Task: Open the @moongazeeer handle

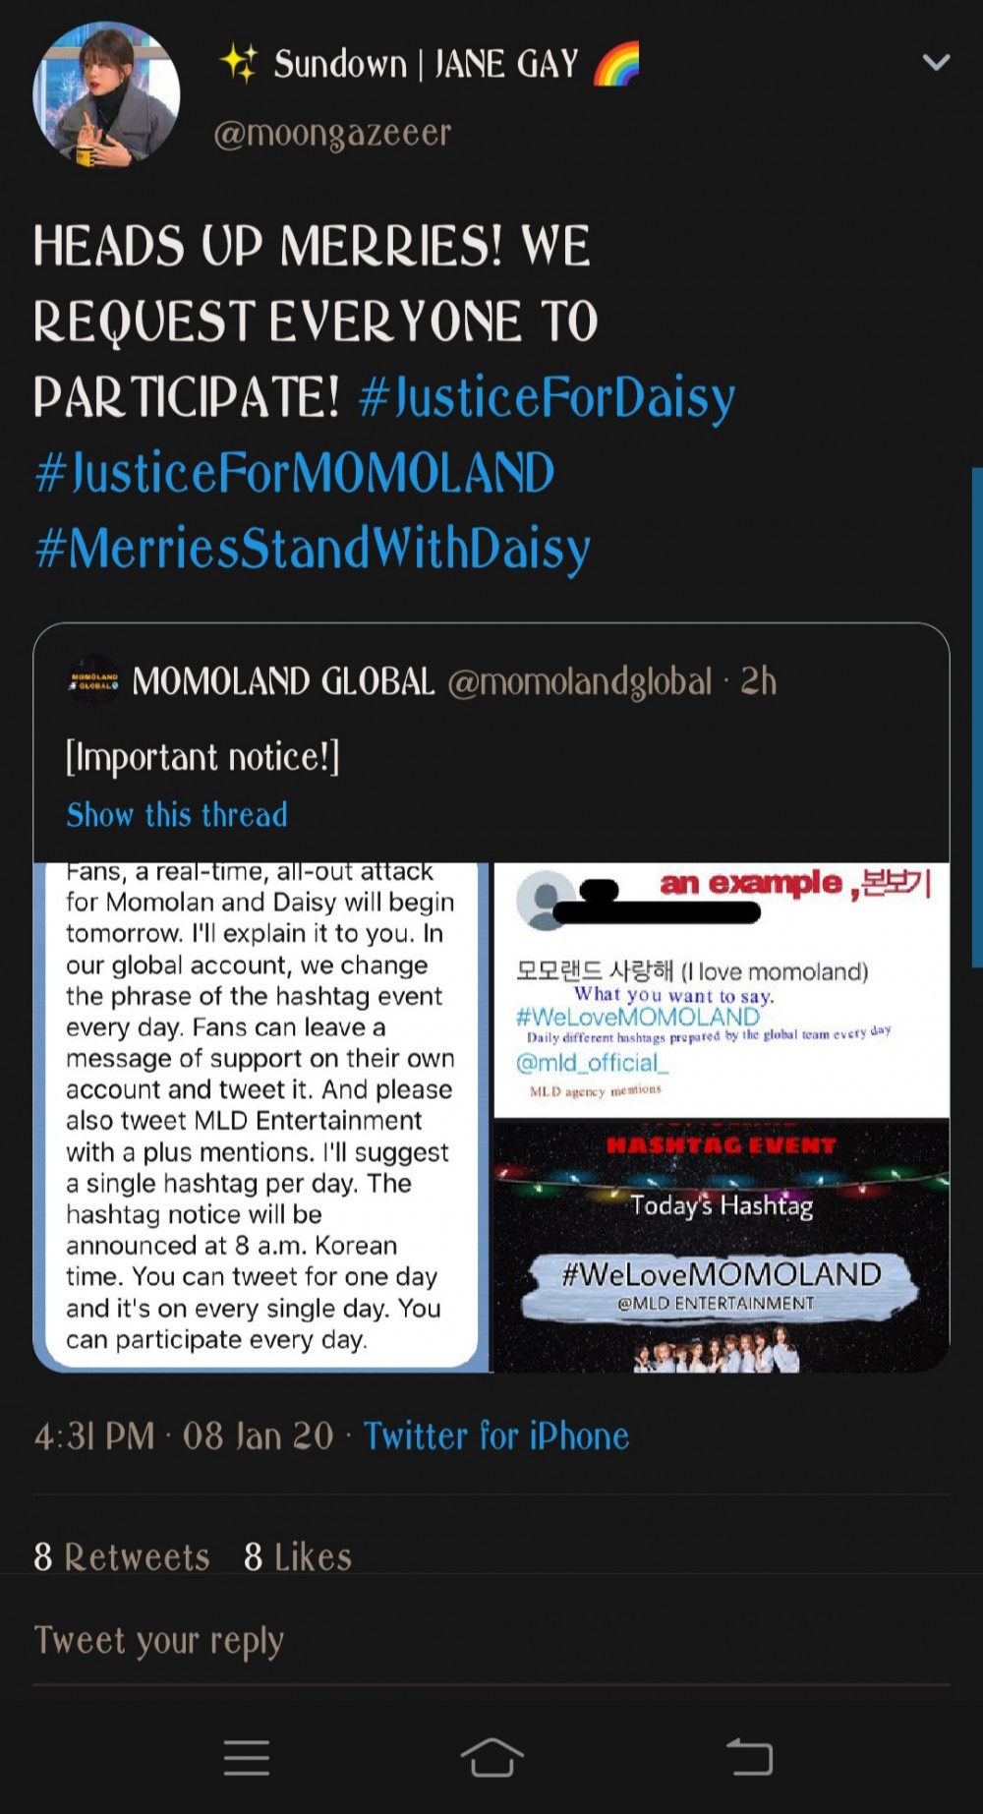Action: click(332, 133)
